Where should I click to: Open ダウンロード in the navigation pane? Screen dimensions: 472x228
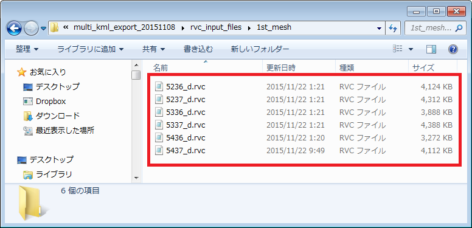58,116
